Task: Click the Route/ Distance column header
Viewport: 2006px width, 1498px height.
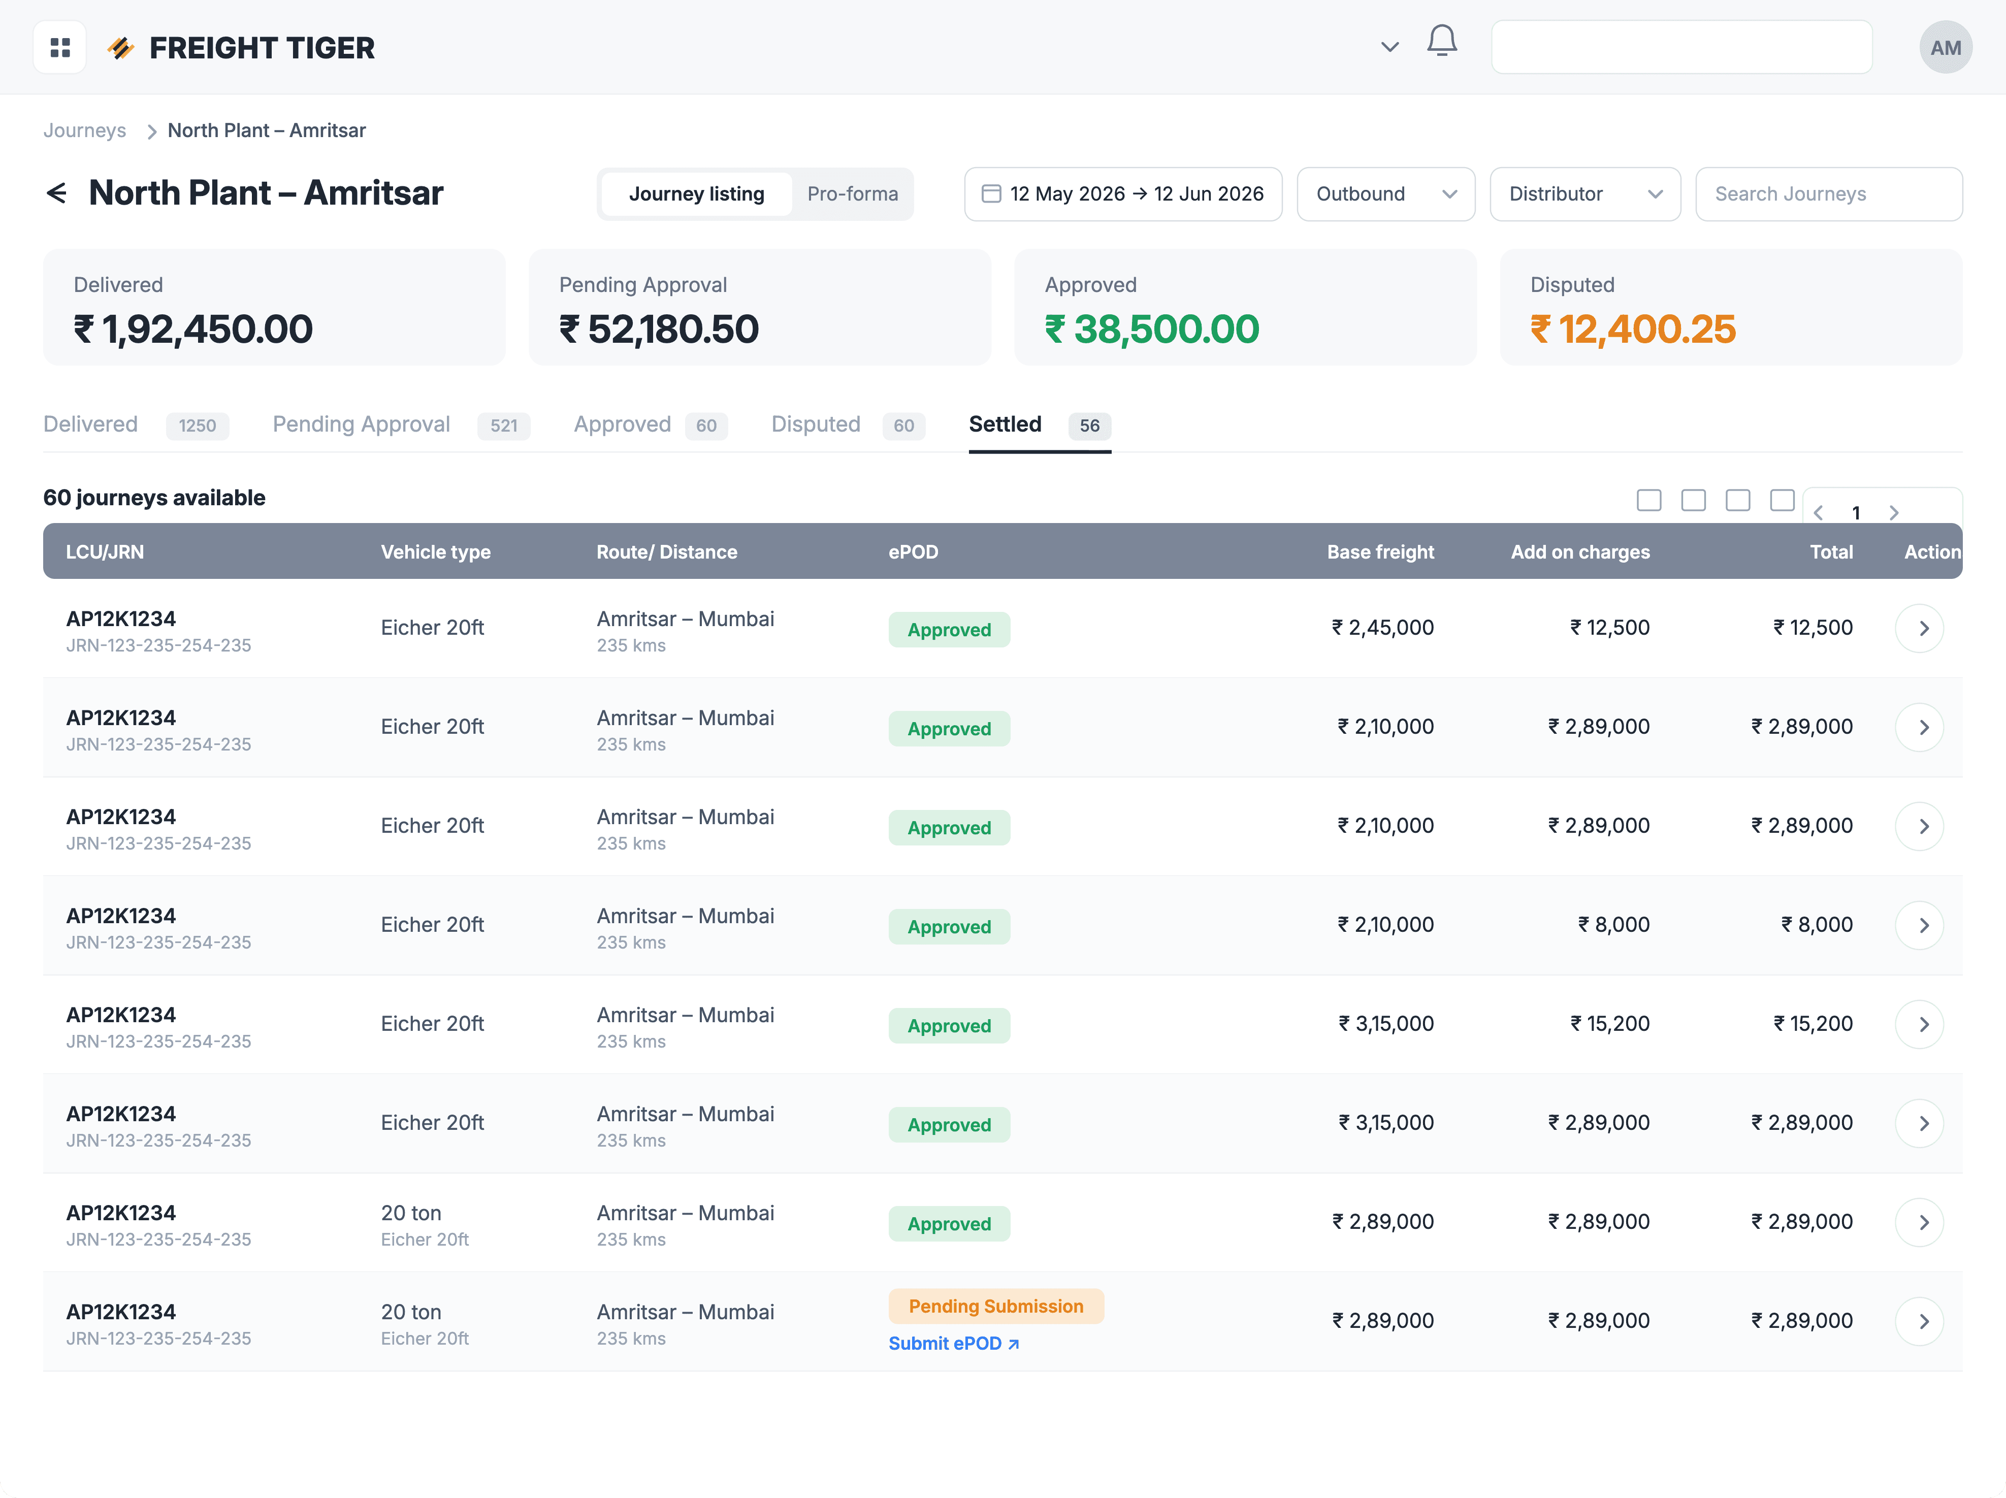Action: coord(666,552)
